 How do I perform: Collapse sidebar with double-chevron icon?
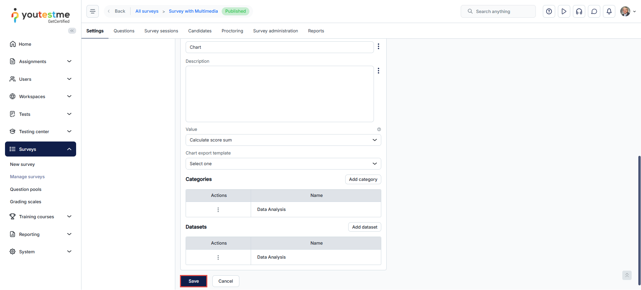pos(72,31)
